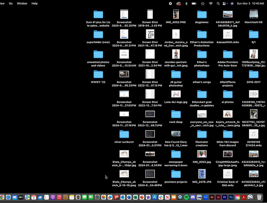Open Adobe Acrobat in the Dock

[x=244, y=197]
